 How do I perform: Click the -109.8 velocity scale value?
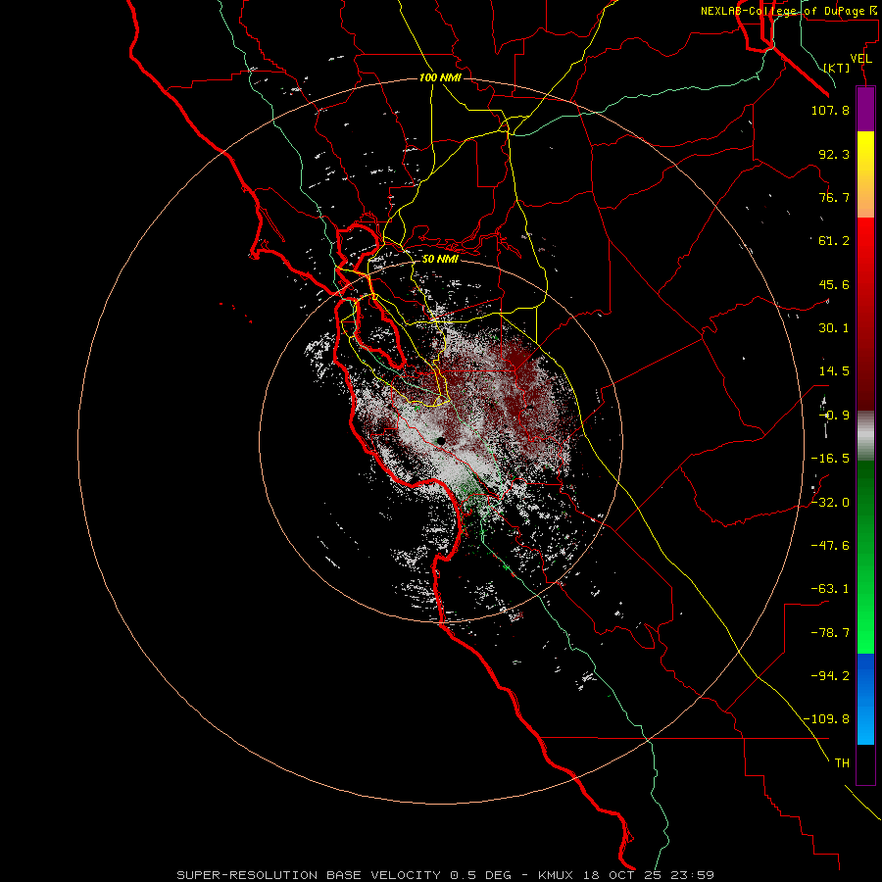point(826,719)
